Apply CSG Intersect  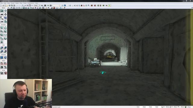[2, 51]
